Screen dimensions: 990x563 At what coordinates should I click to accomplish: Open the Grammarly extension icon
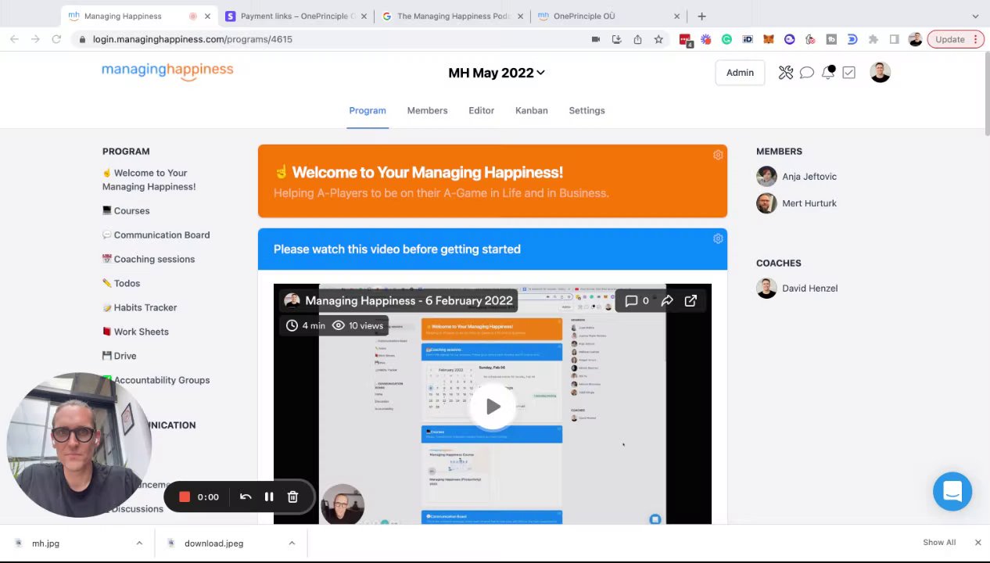(x=726, y=39)
